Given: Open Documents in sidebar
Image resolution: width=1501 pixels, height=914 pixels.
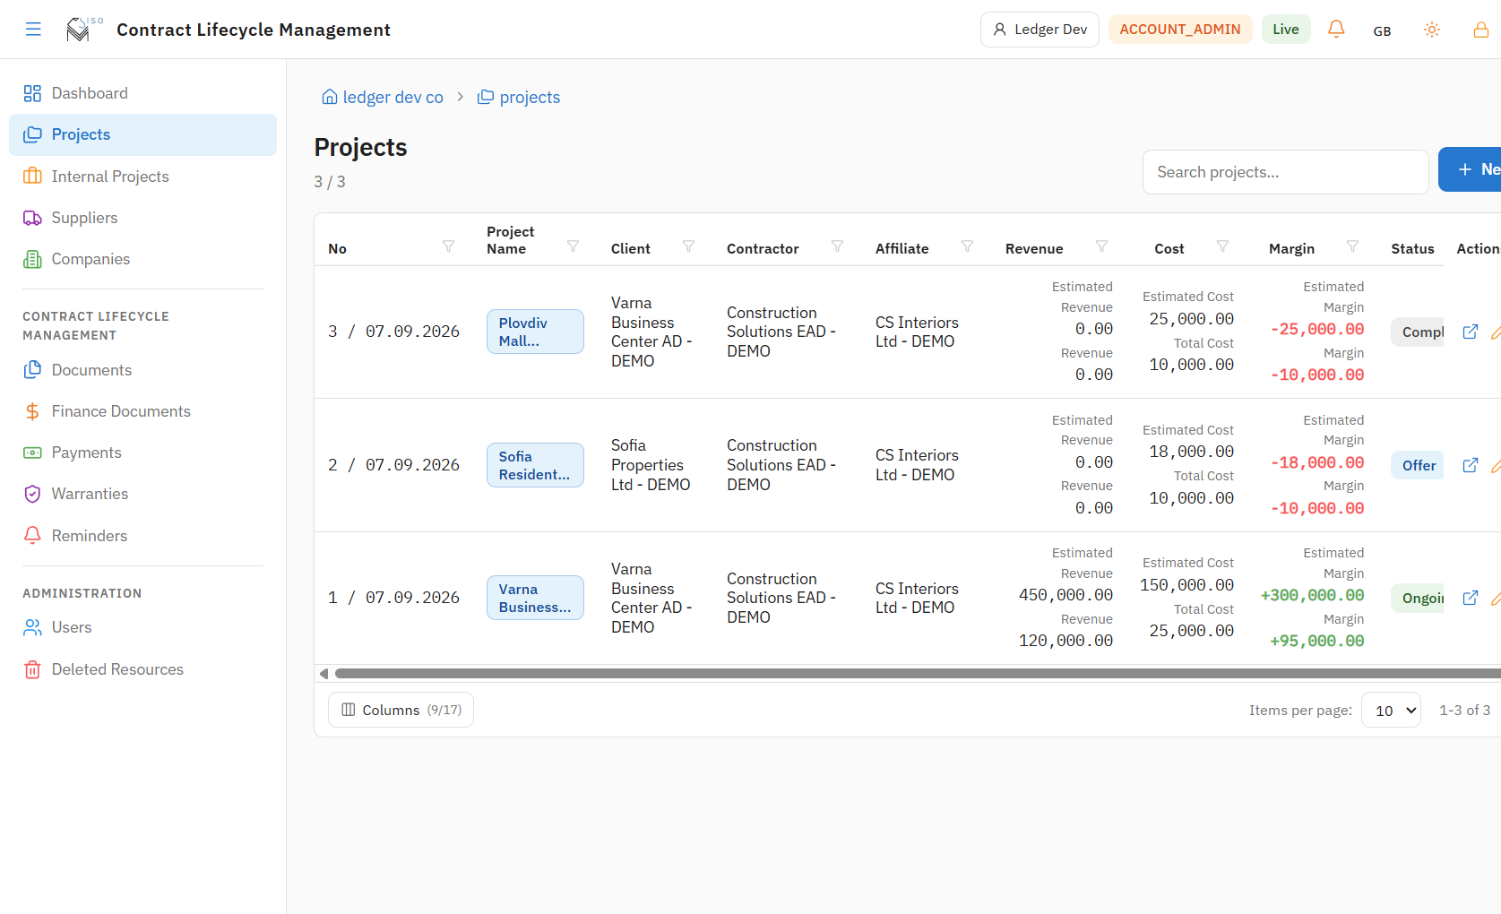Looking at the screenshot, I should click(x=142, y=370).
